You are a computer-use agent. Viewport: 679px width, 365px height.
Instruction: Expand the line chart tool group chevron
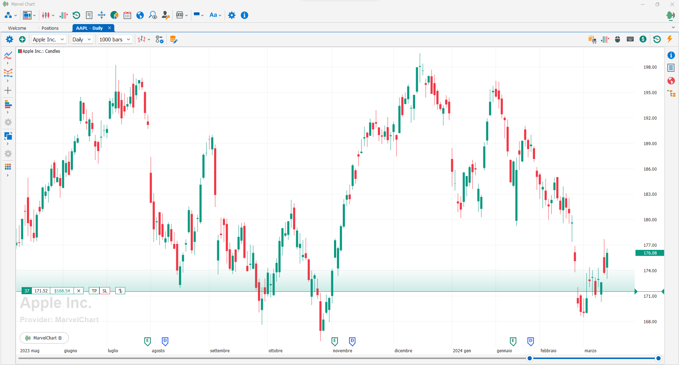pos(7,63)
